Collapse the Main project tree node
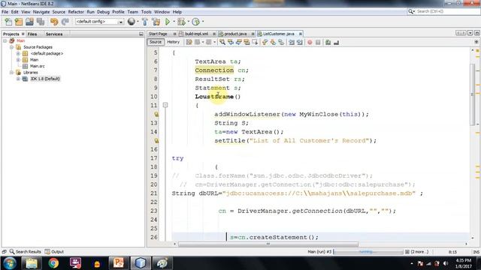 (5, 40)
